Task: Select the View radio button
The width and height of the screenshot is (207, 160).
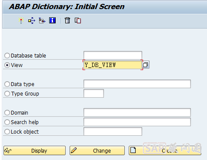Action: coord(7,65)
